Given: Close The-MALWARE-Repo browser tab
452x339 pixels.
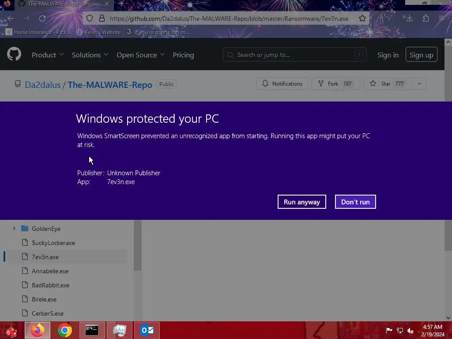Looking at the screenshot, I should (107, 4).
